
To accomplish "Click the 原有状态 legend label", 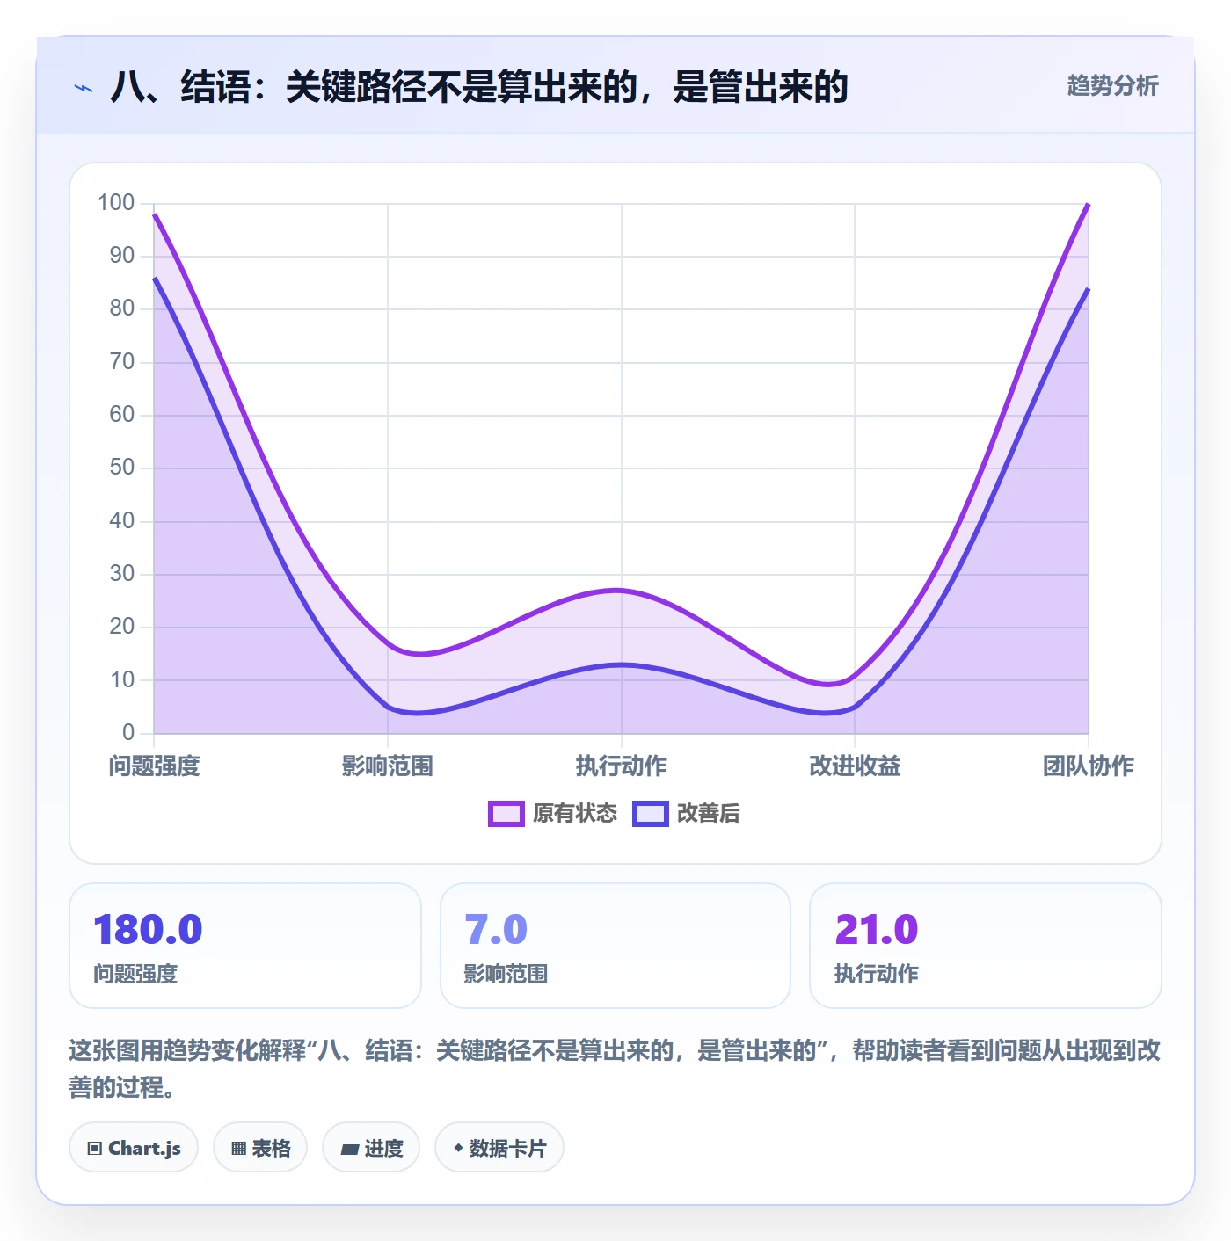I will (x=575, y=814).
